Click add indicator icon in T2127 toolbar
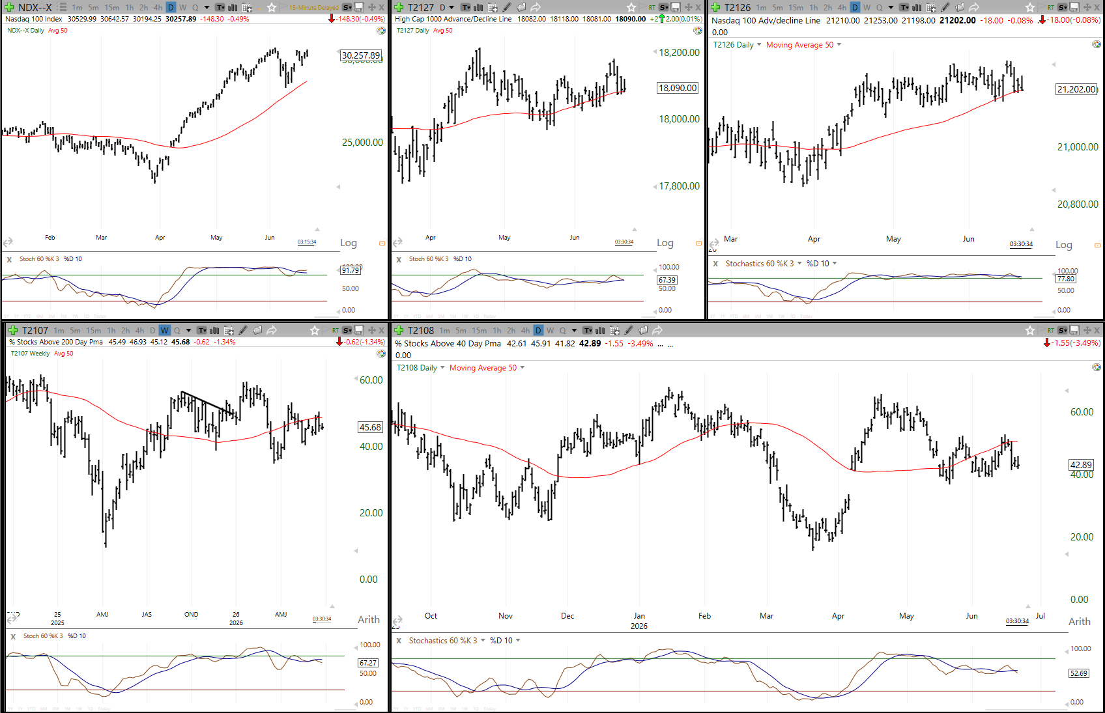Image resolution: width=1105 pixels, height=713 pixels. (x=493, y=7)
